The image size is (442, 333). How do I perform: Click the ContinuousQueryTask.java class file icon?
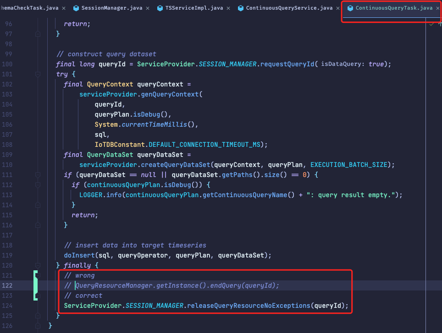pos(350,8)
